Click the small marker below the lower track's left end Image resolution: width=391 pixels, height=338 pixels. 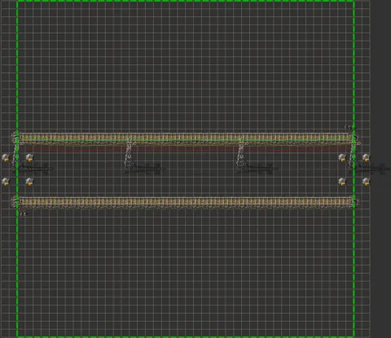click(23, 214)
